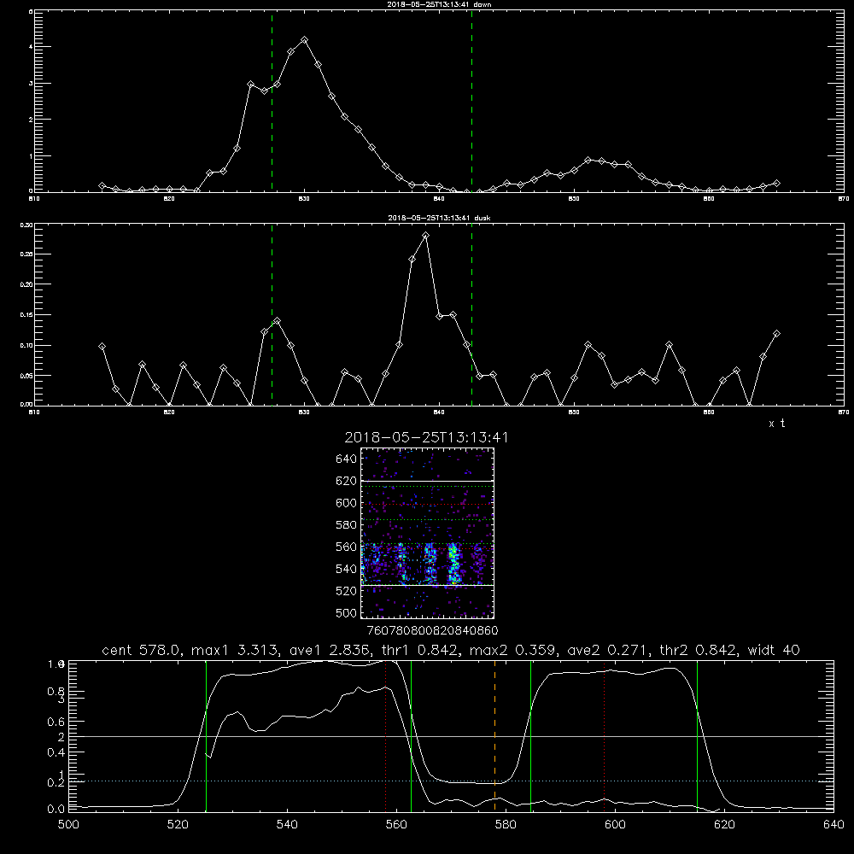Open the spectrogram color image thumbnail

coord(428,533)
